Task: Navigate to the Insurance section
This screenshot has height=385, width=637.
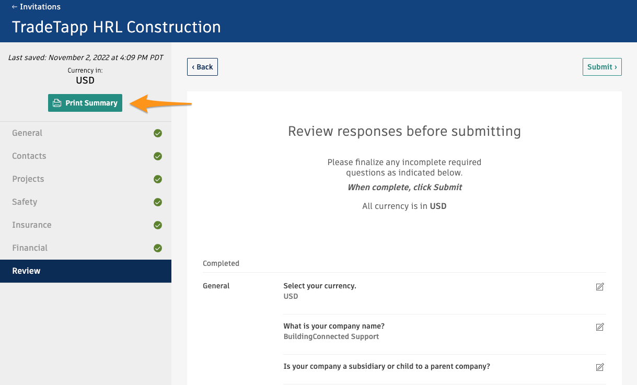Action: click(32, 225)
